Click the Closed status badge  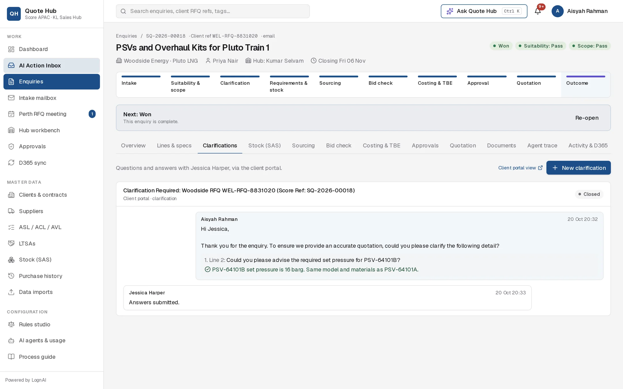click(589, 194)
